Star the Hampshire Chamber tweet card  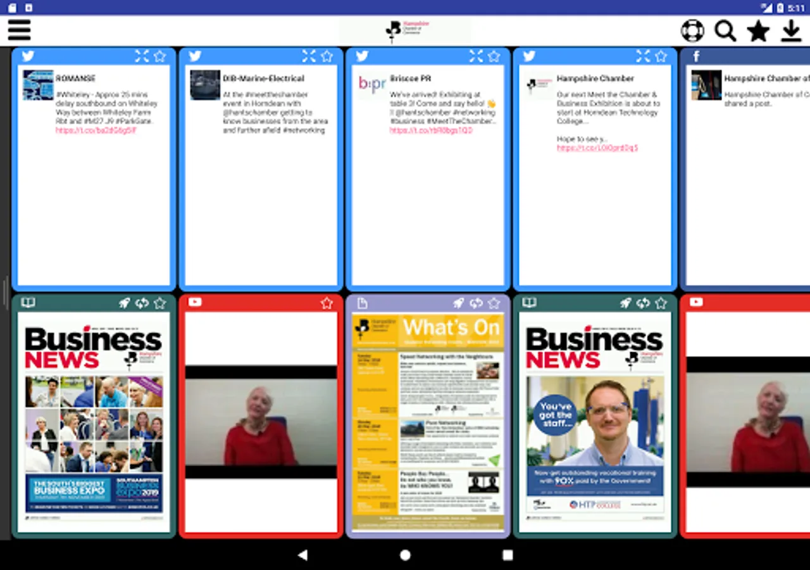tap(661, 56)
